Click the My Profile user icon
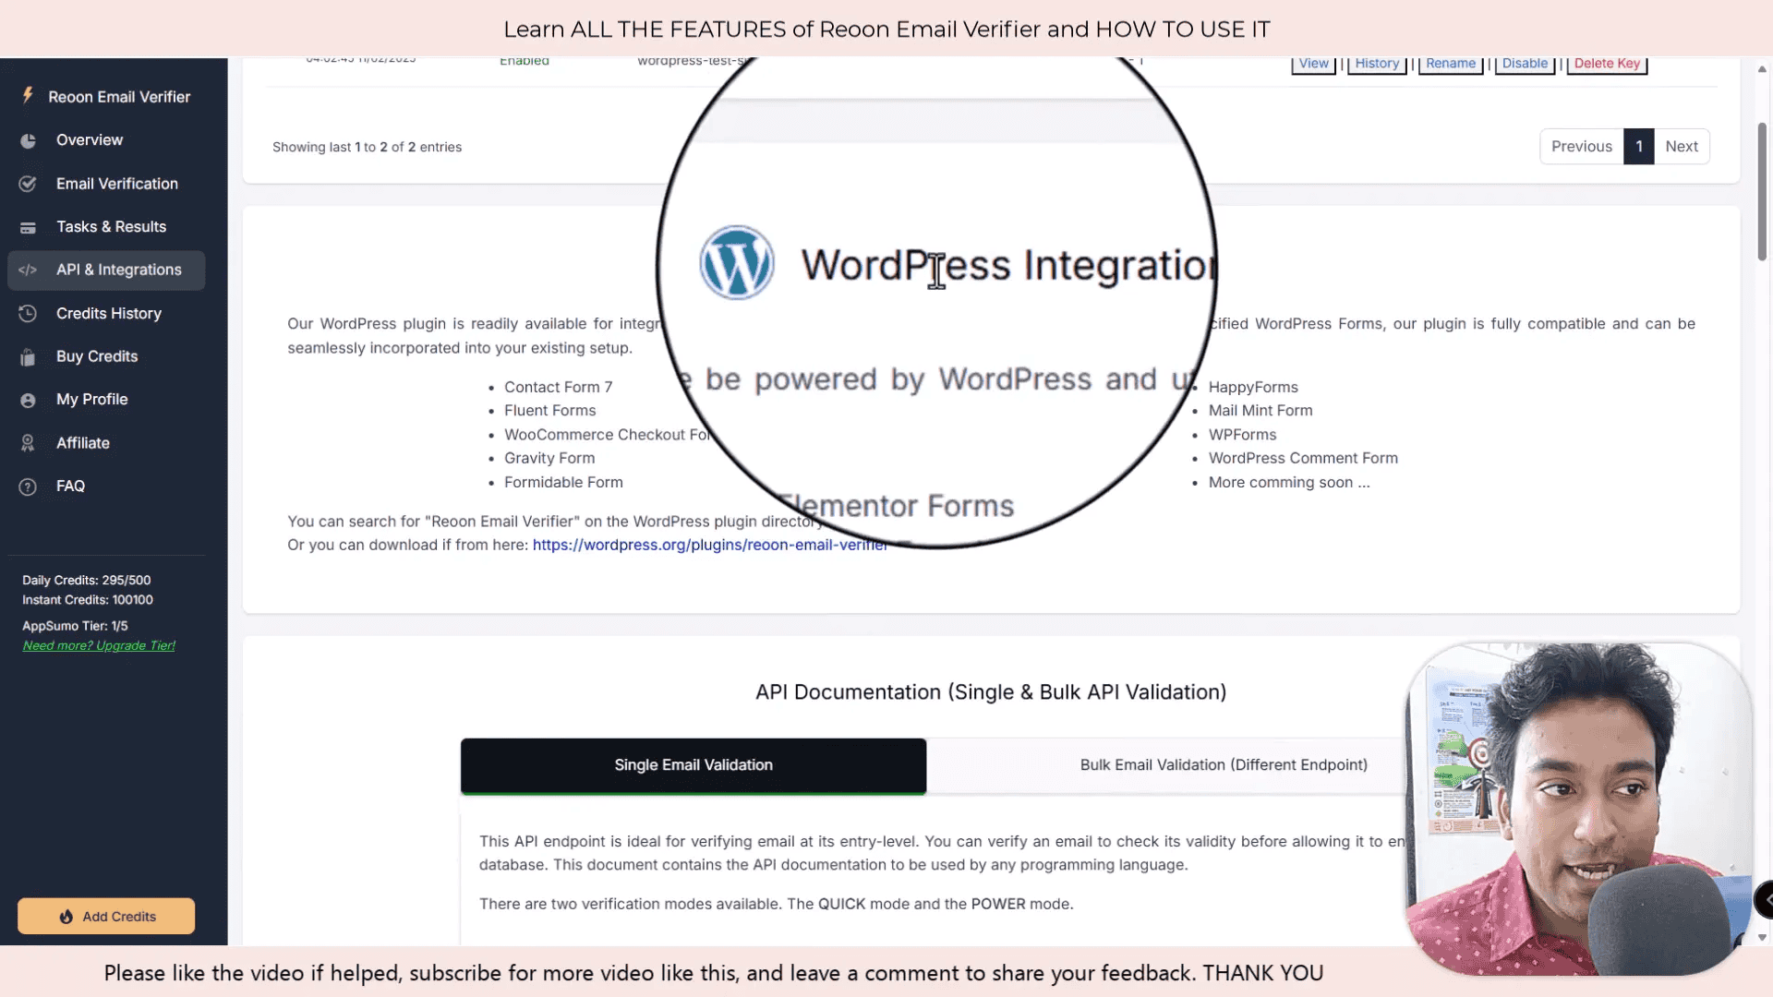1773x997 pixels. (28, 400)
